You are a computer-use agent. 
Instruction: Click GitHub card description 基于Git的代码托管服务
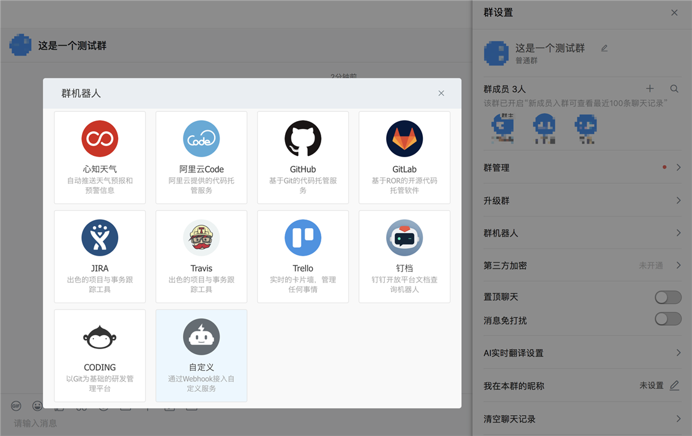tap(303, 185)
